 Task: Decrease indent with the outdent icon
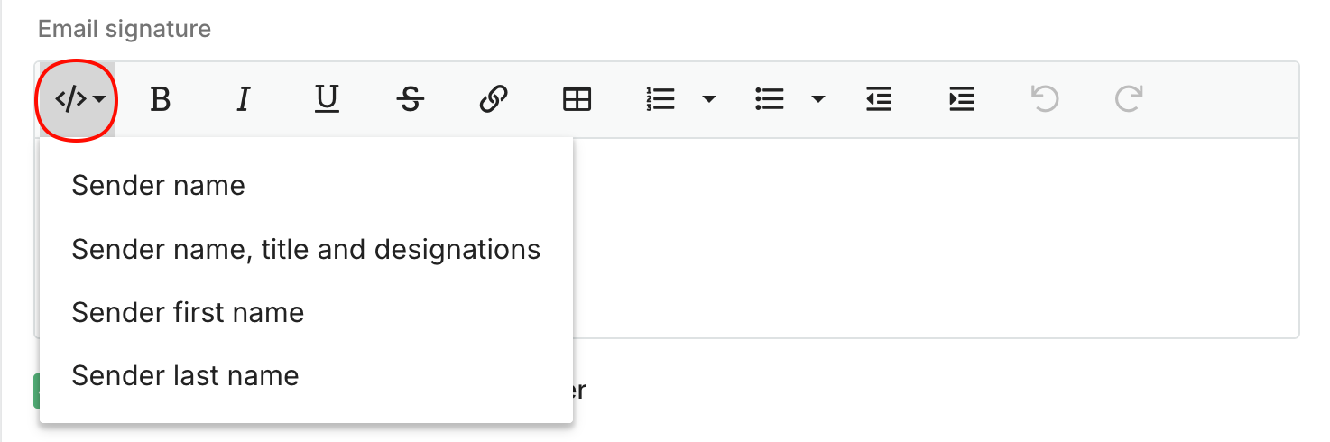pos(879,99)
